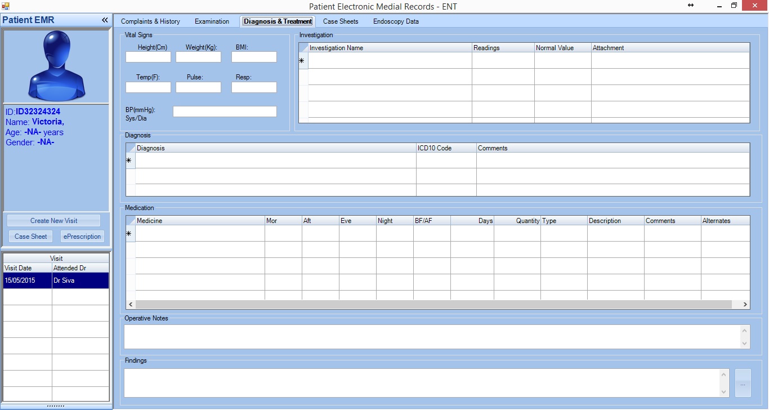Screen dimensions: 769x410
Task: Click the ellipsis button beside Findings
Action: (743, 384)
